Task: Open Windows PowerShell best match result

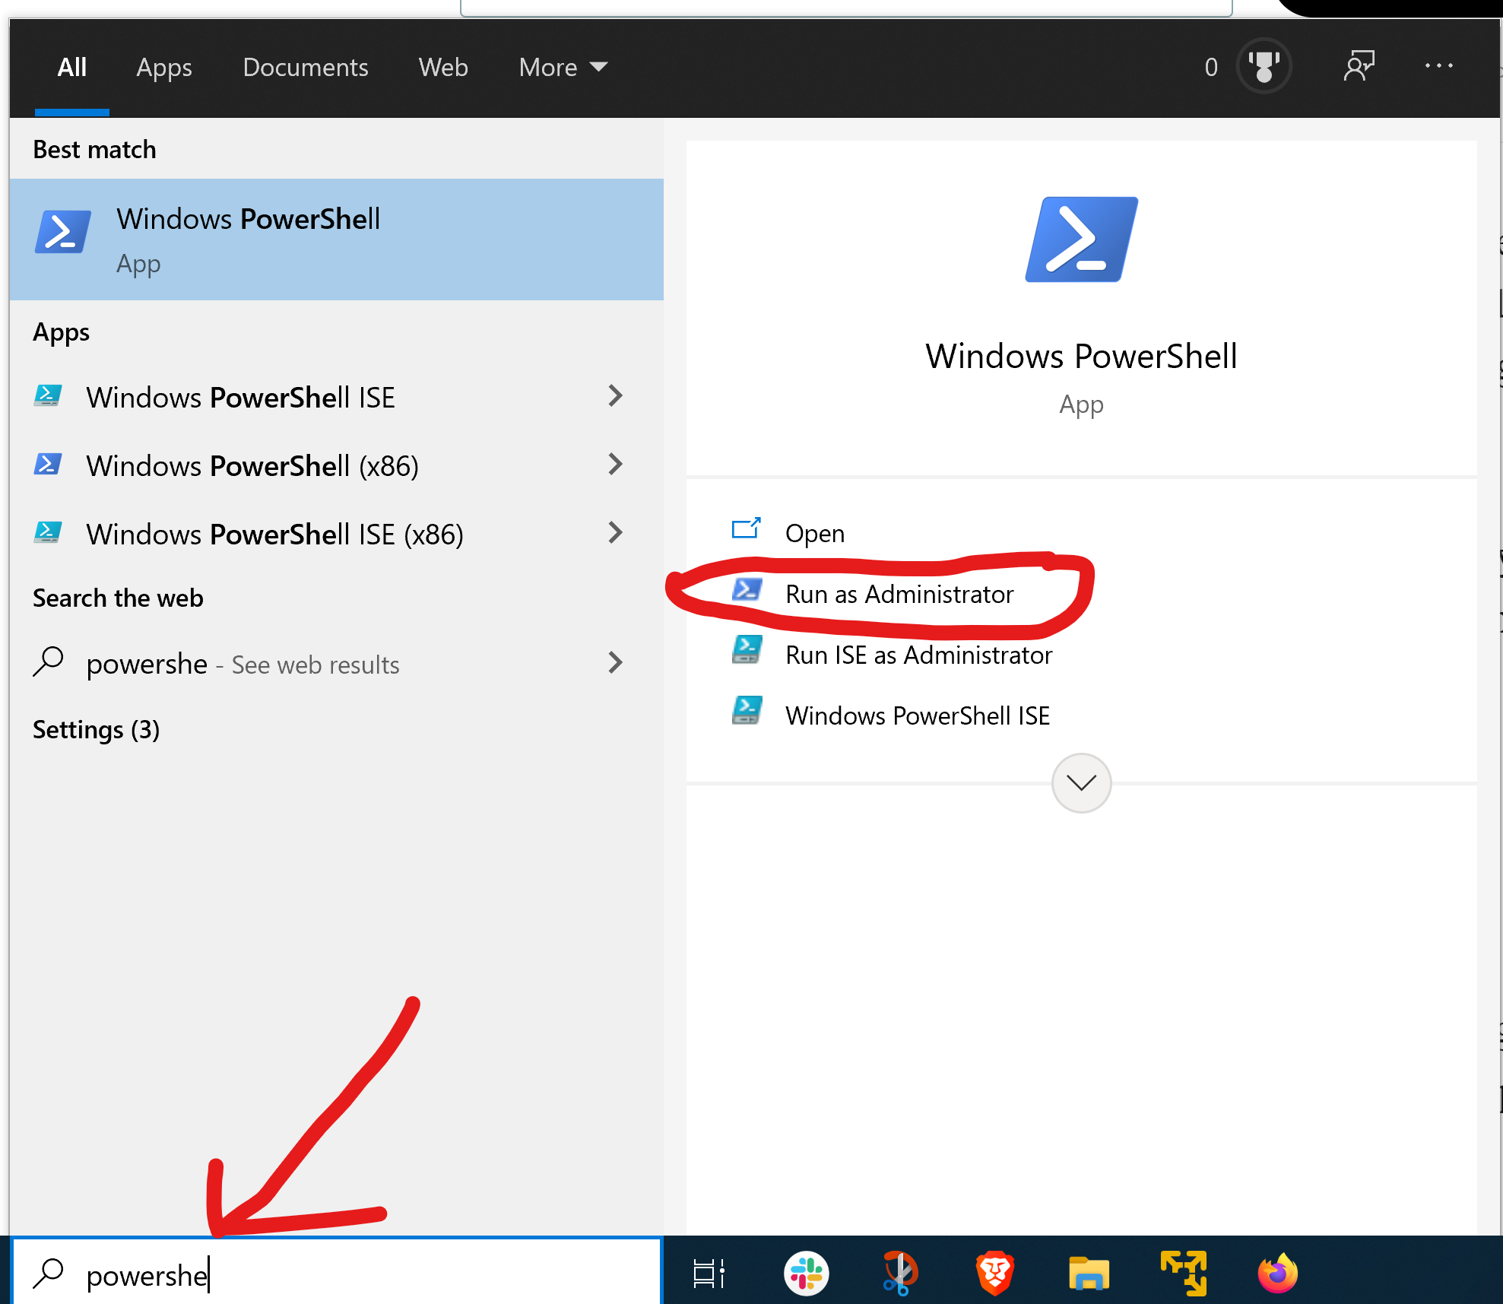Action: (336, 240)
